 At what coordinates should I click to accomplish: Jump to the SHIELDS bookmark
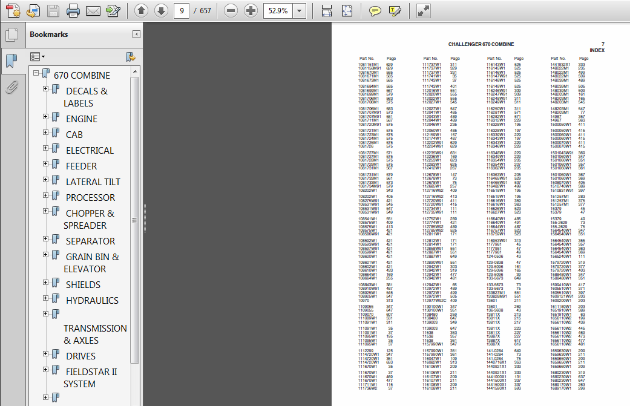(x=83, y=285)
